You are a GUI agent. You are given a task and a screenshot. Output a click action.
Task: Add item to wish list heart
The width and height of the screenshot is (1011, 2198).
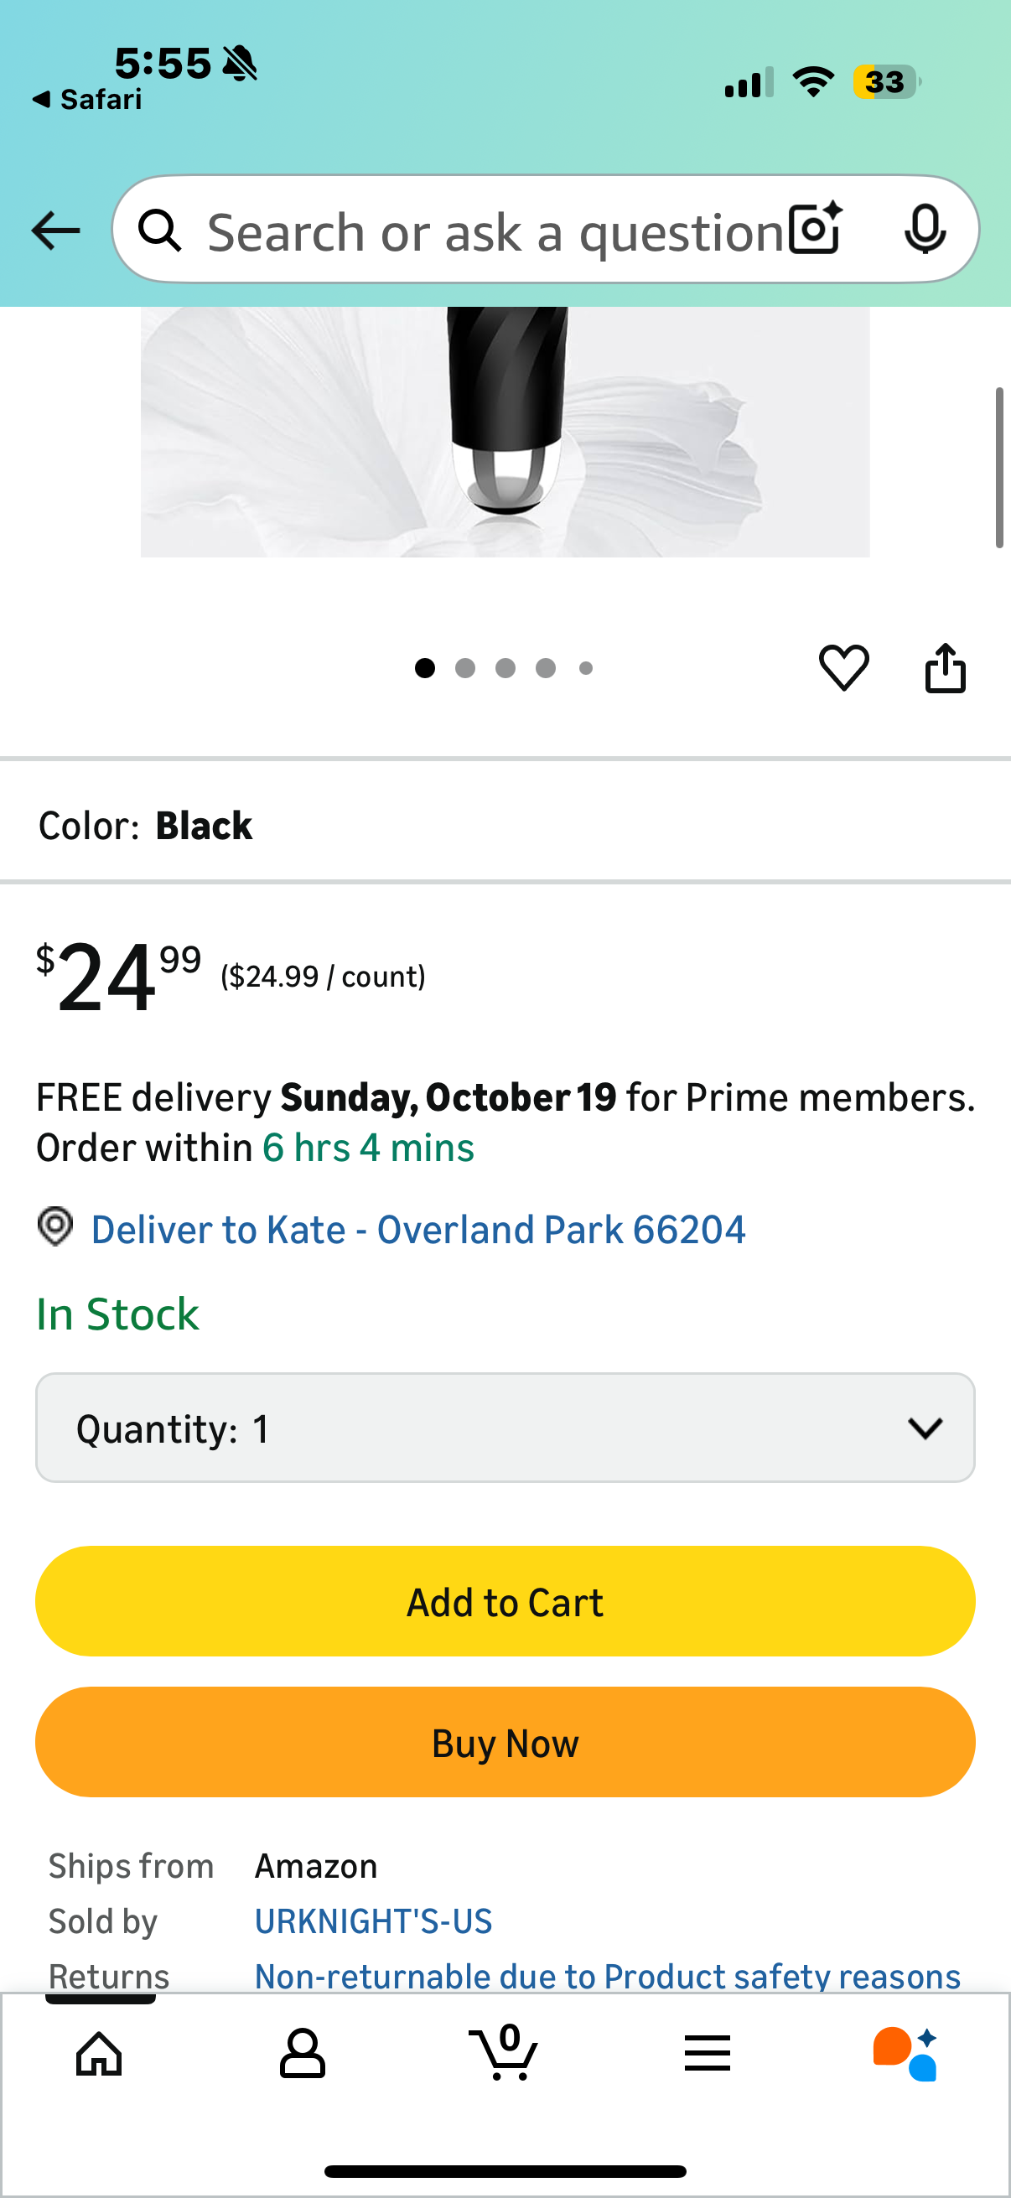pyautogui.click(x=844, y=667)
